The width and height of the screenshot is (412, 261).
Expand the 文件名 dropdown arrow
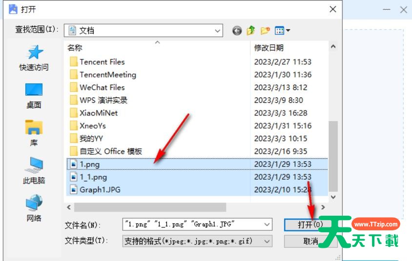(267, 224)
